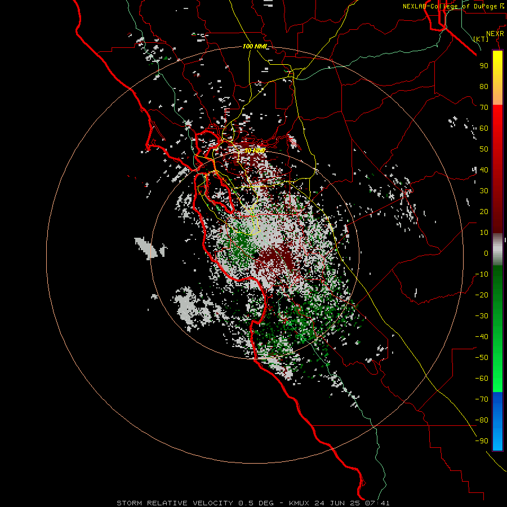Click the "70" value on the velocity scale
Viewport: 507px width, 507px height.
[484, 108]
